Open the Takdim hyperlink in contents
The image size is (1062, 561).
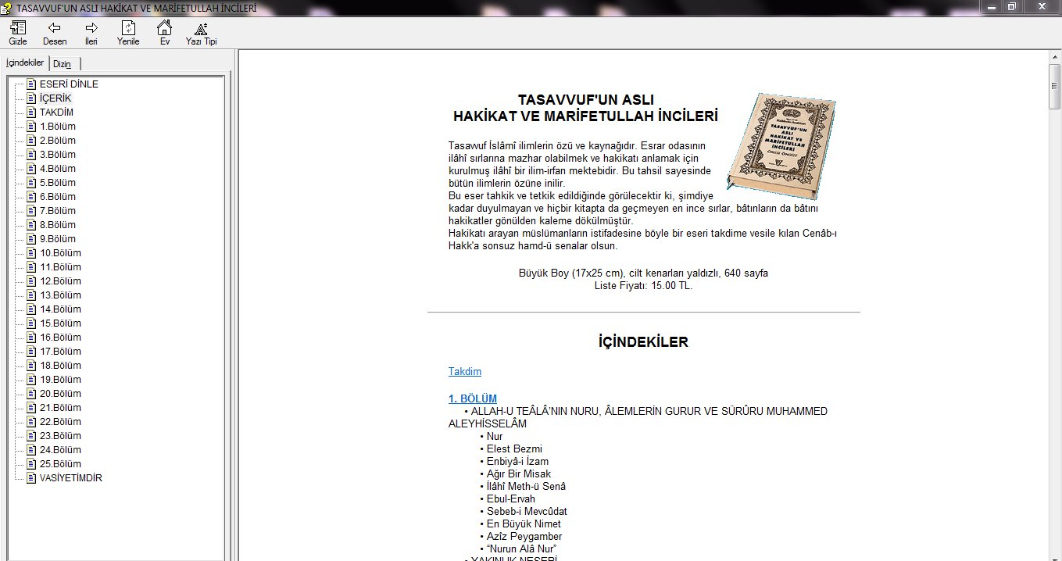[x=464, y=372]
